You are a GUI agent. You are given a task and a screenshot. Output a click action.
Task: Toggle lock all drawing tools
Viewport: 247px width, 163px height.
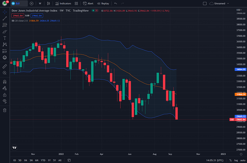pos(5,95)
